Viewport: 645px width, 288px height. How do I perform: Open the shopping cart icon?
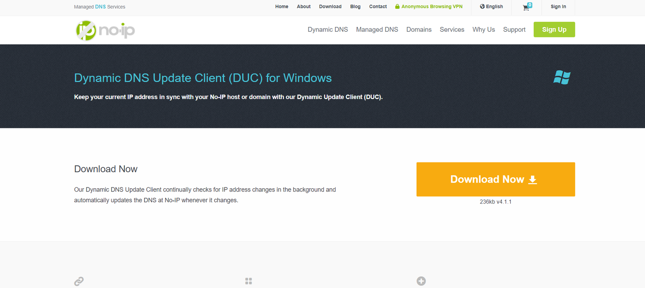pyautogui.click(x=526, y=7)
